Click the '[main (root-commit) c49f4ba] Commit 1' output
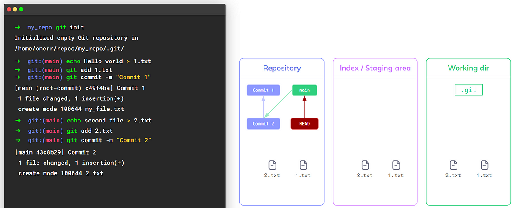 (80, 88)
